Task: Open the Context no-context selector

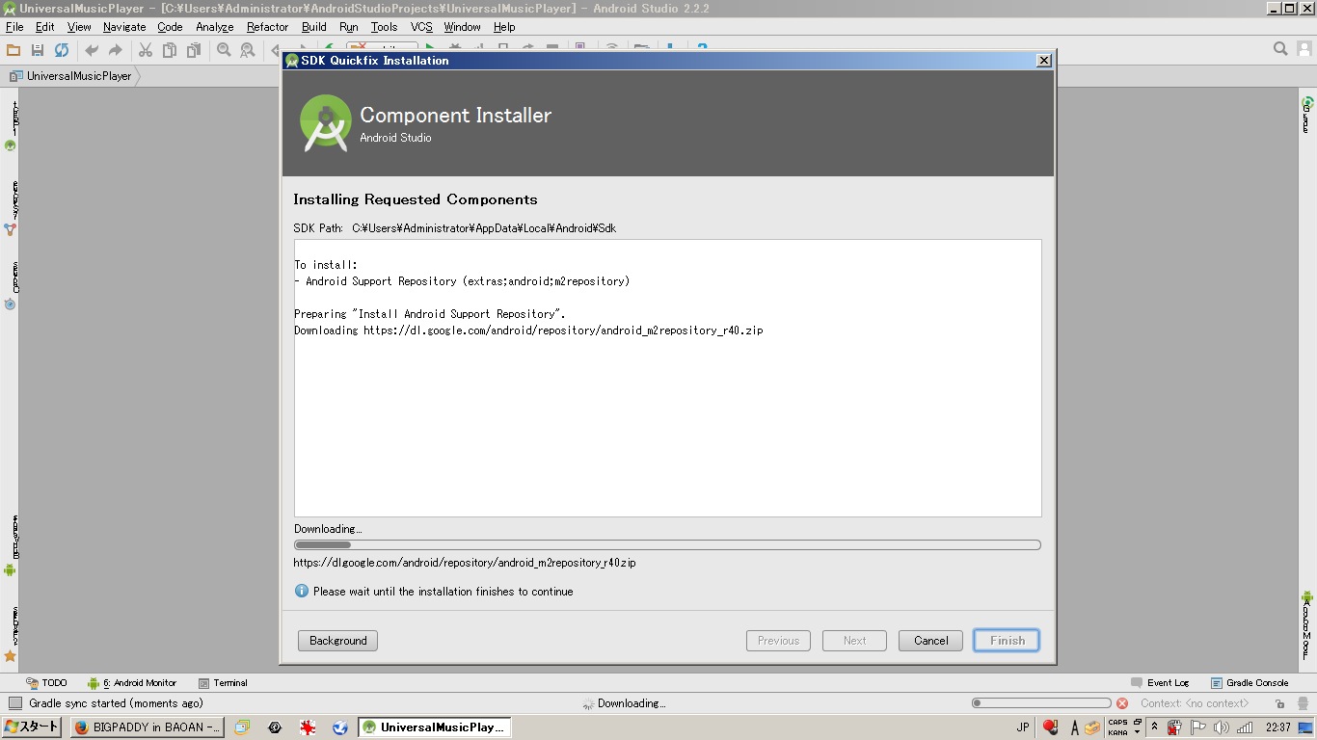Action: [x=1194, y=703]
